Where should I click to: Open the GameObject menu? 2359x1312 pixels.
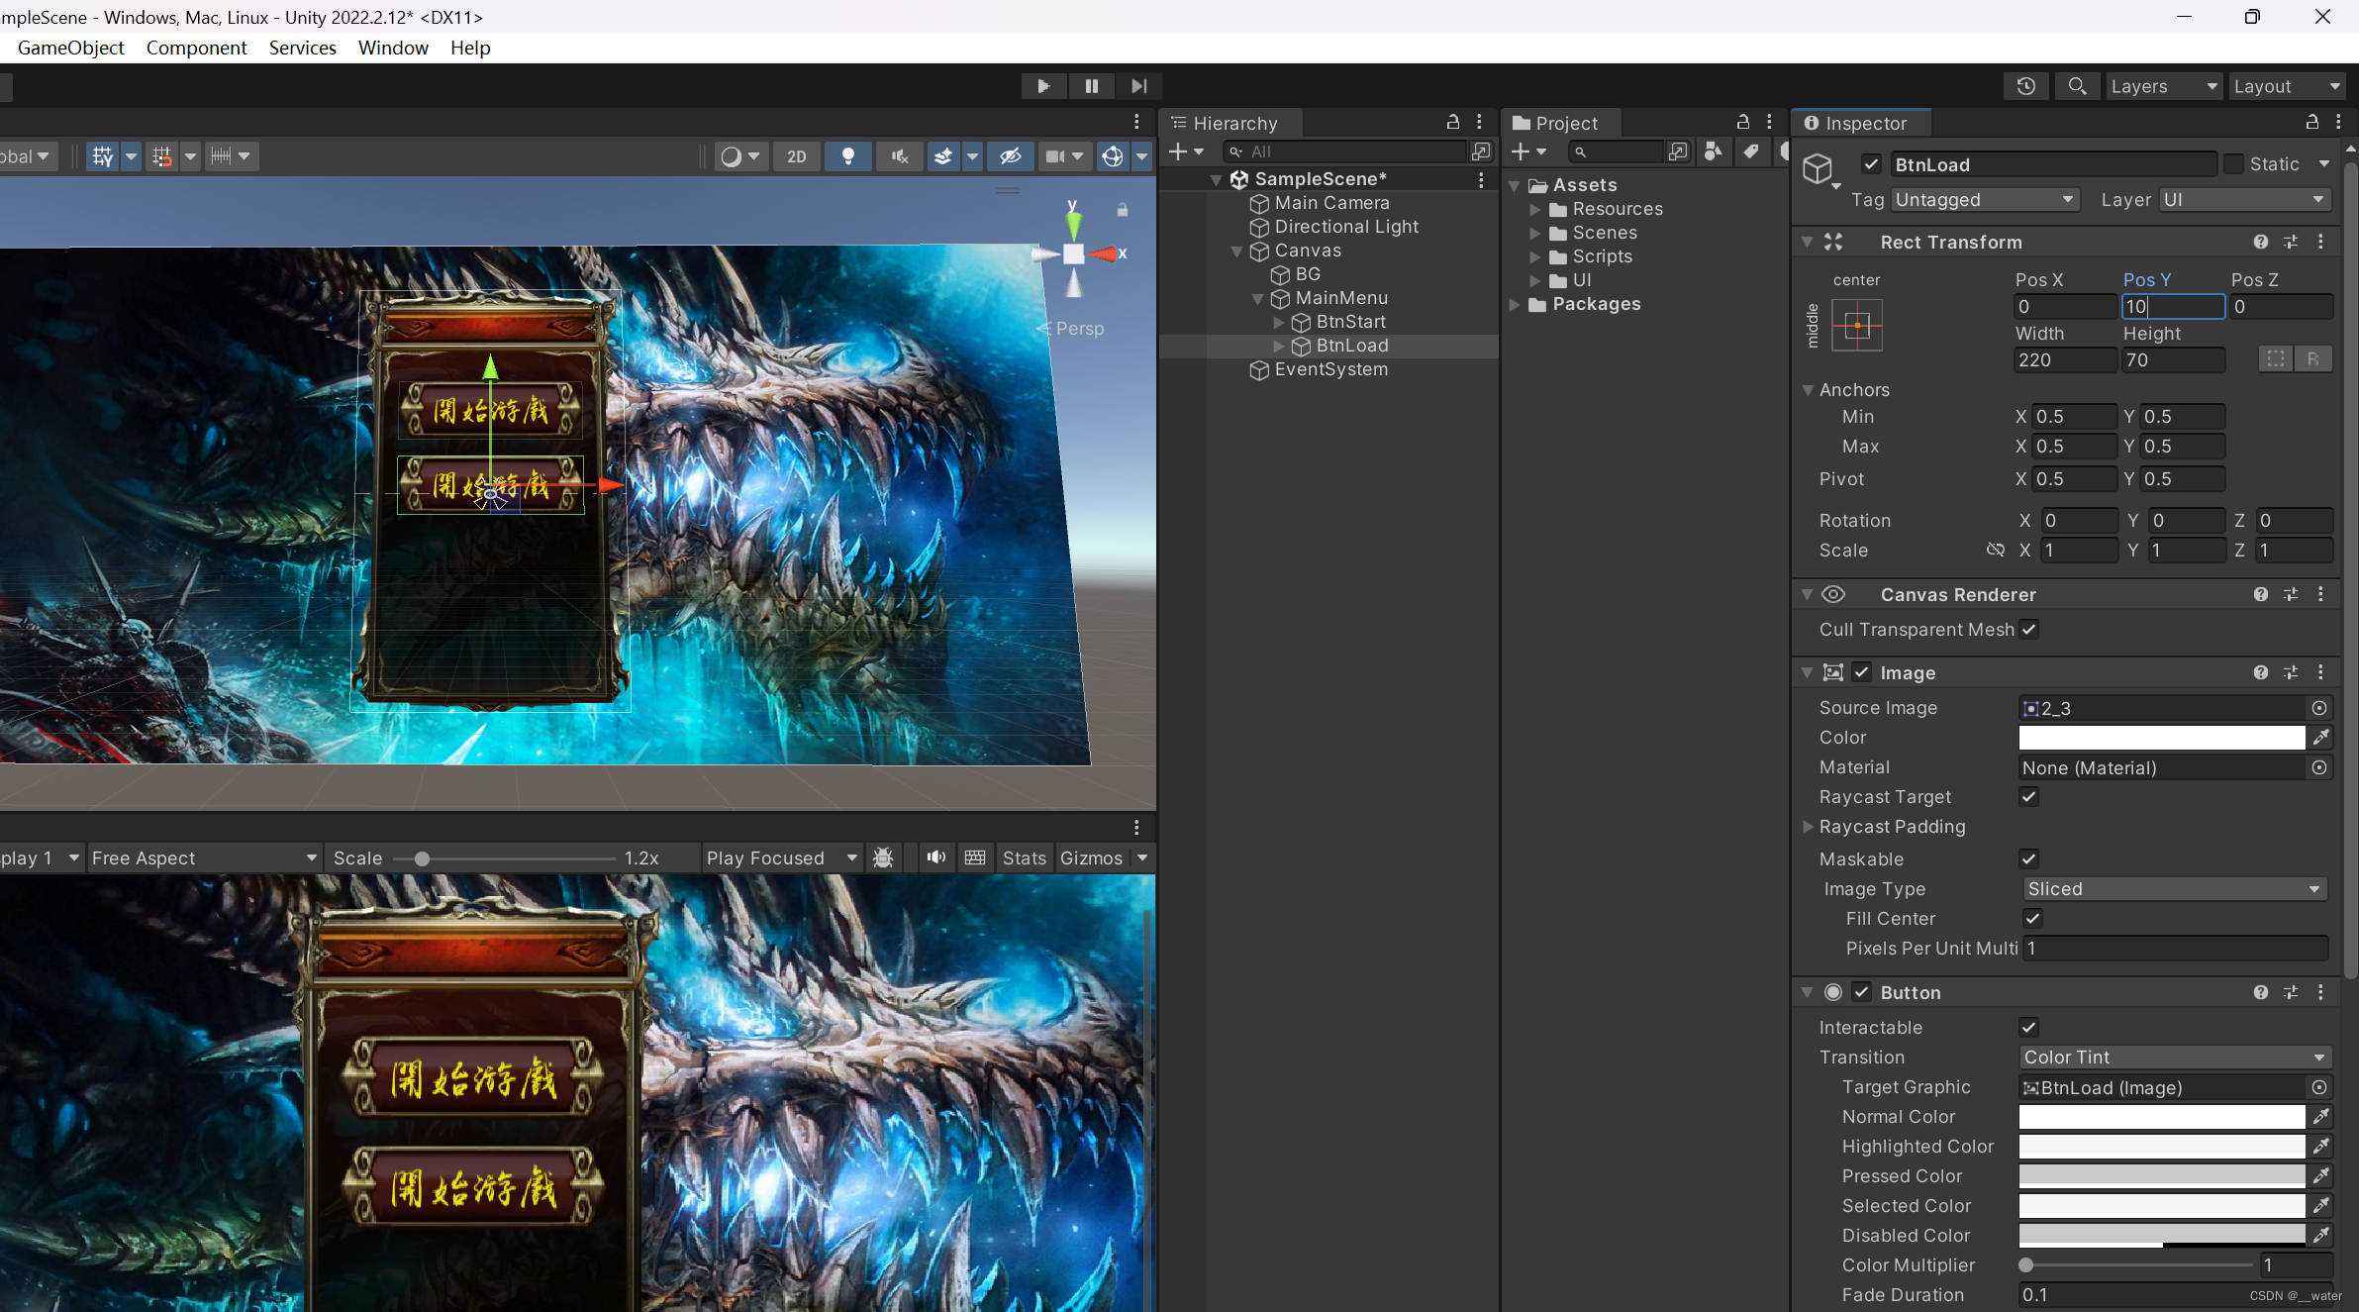pos(71,48)
